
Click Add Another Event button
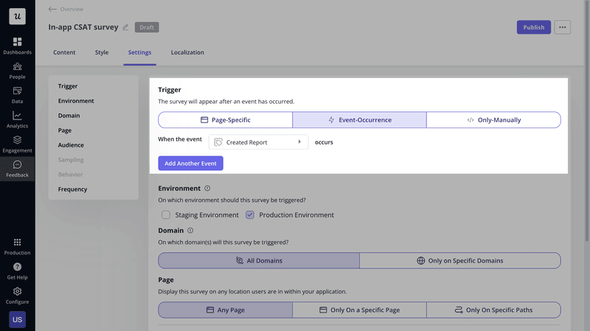(x=190, y=163)
